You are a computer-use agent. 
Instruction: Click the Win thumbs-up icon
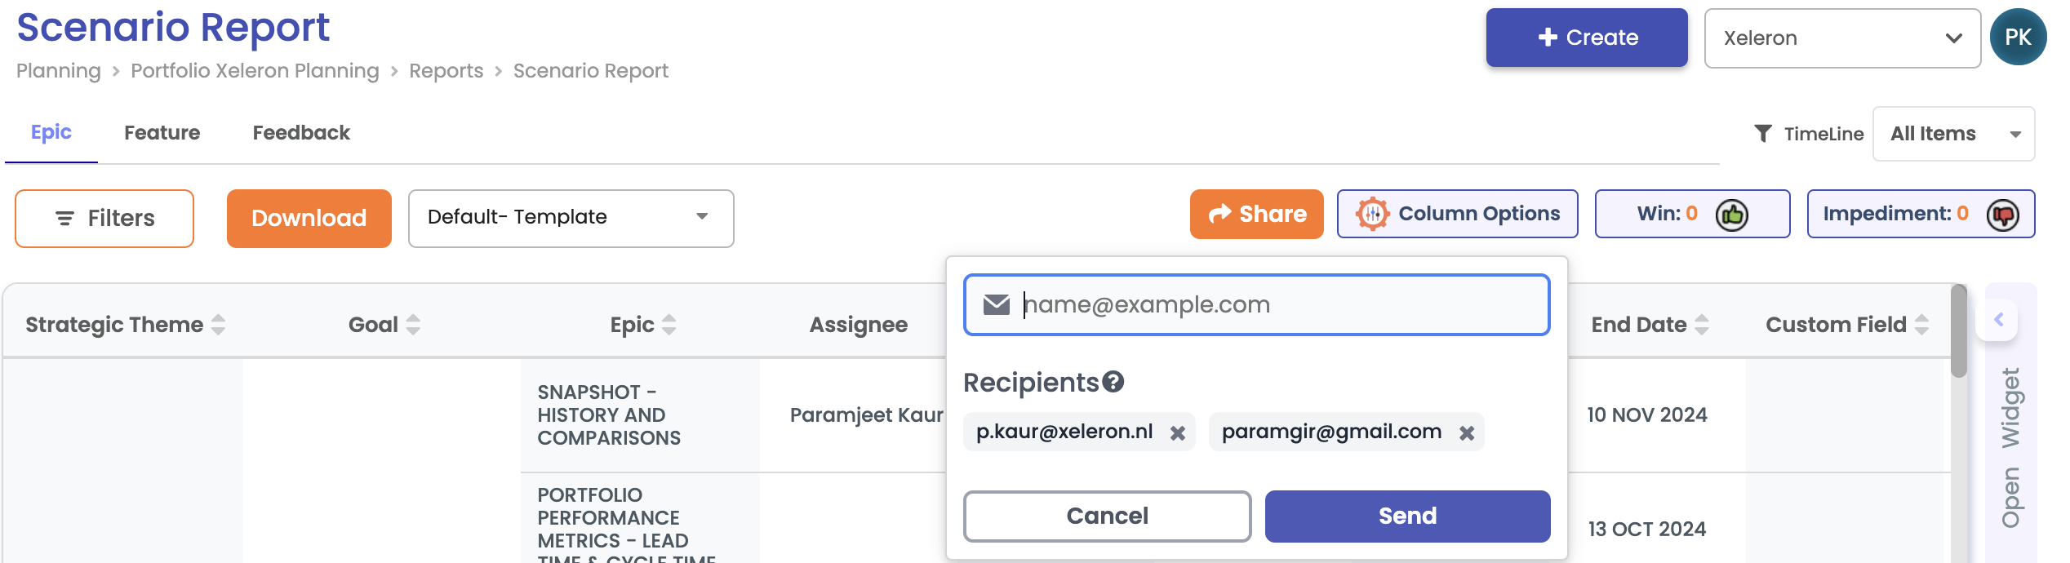click(1731, 215)
